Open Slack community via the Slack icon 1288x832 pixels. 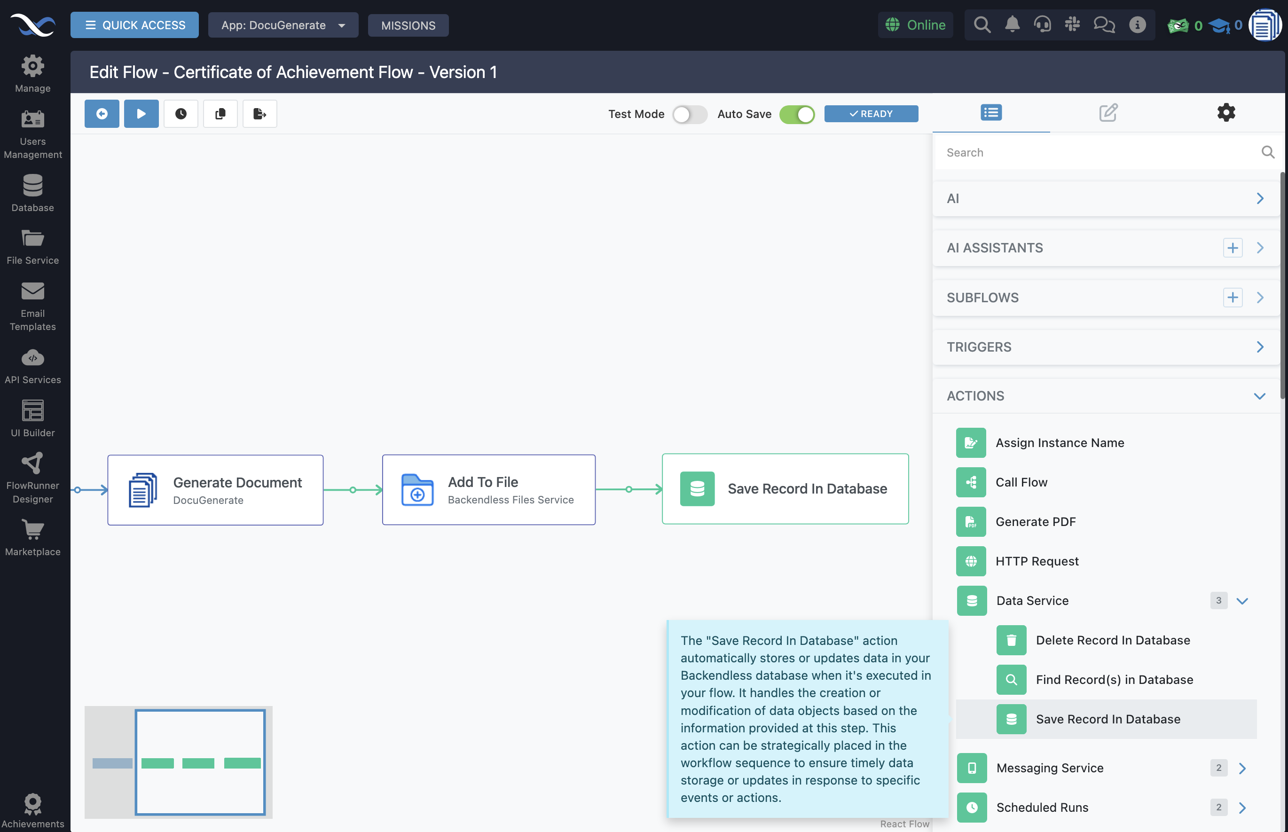tap(1072, 24)
